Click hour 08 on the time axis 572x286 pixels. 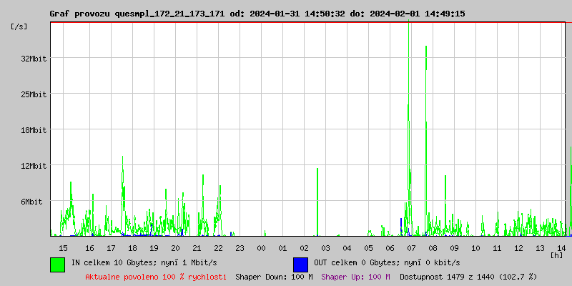pyautogui.click(x=433, y=247)
